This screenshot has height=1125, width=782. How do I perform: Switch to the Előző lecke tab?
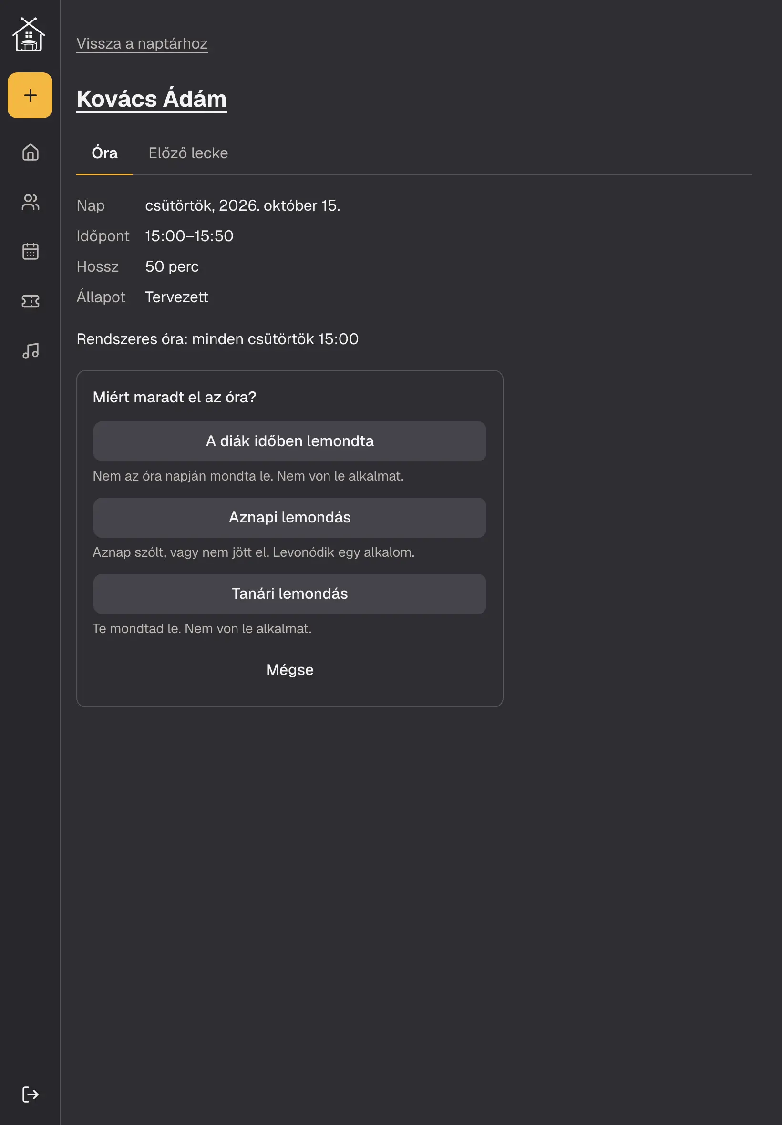click(188, 153)
